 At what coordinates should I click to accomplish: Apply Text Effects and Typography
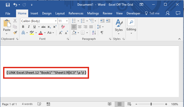(x=23, y=33)
